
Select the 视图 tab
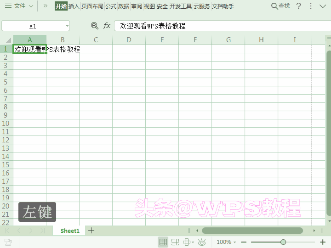pos(149,6)
